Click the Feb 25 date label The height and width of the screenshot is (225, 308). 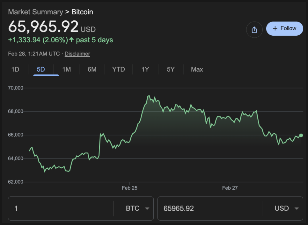click(x=129, y=188)
